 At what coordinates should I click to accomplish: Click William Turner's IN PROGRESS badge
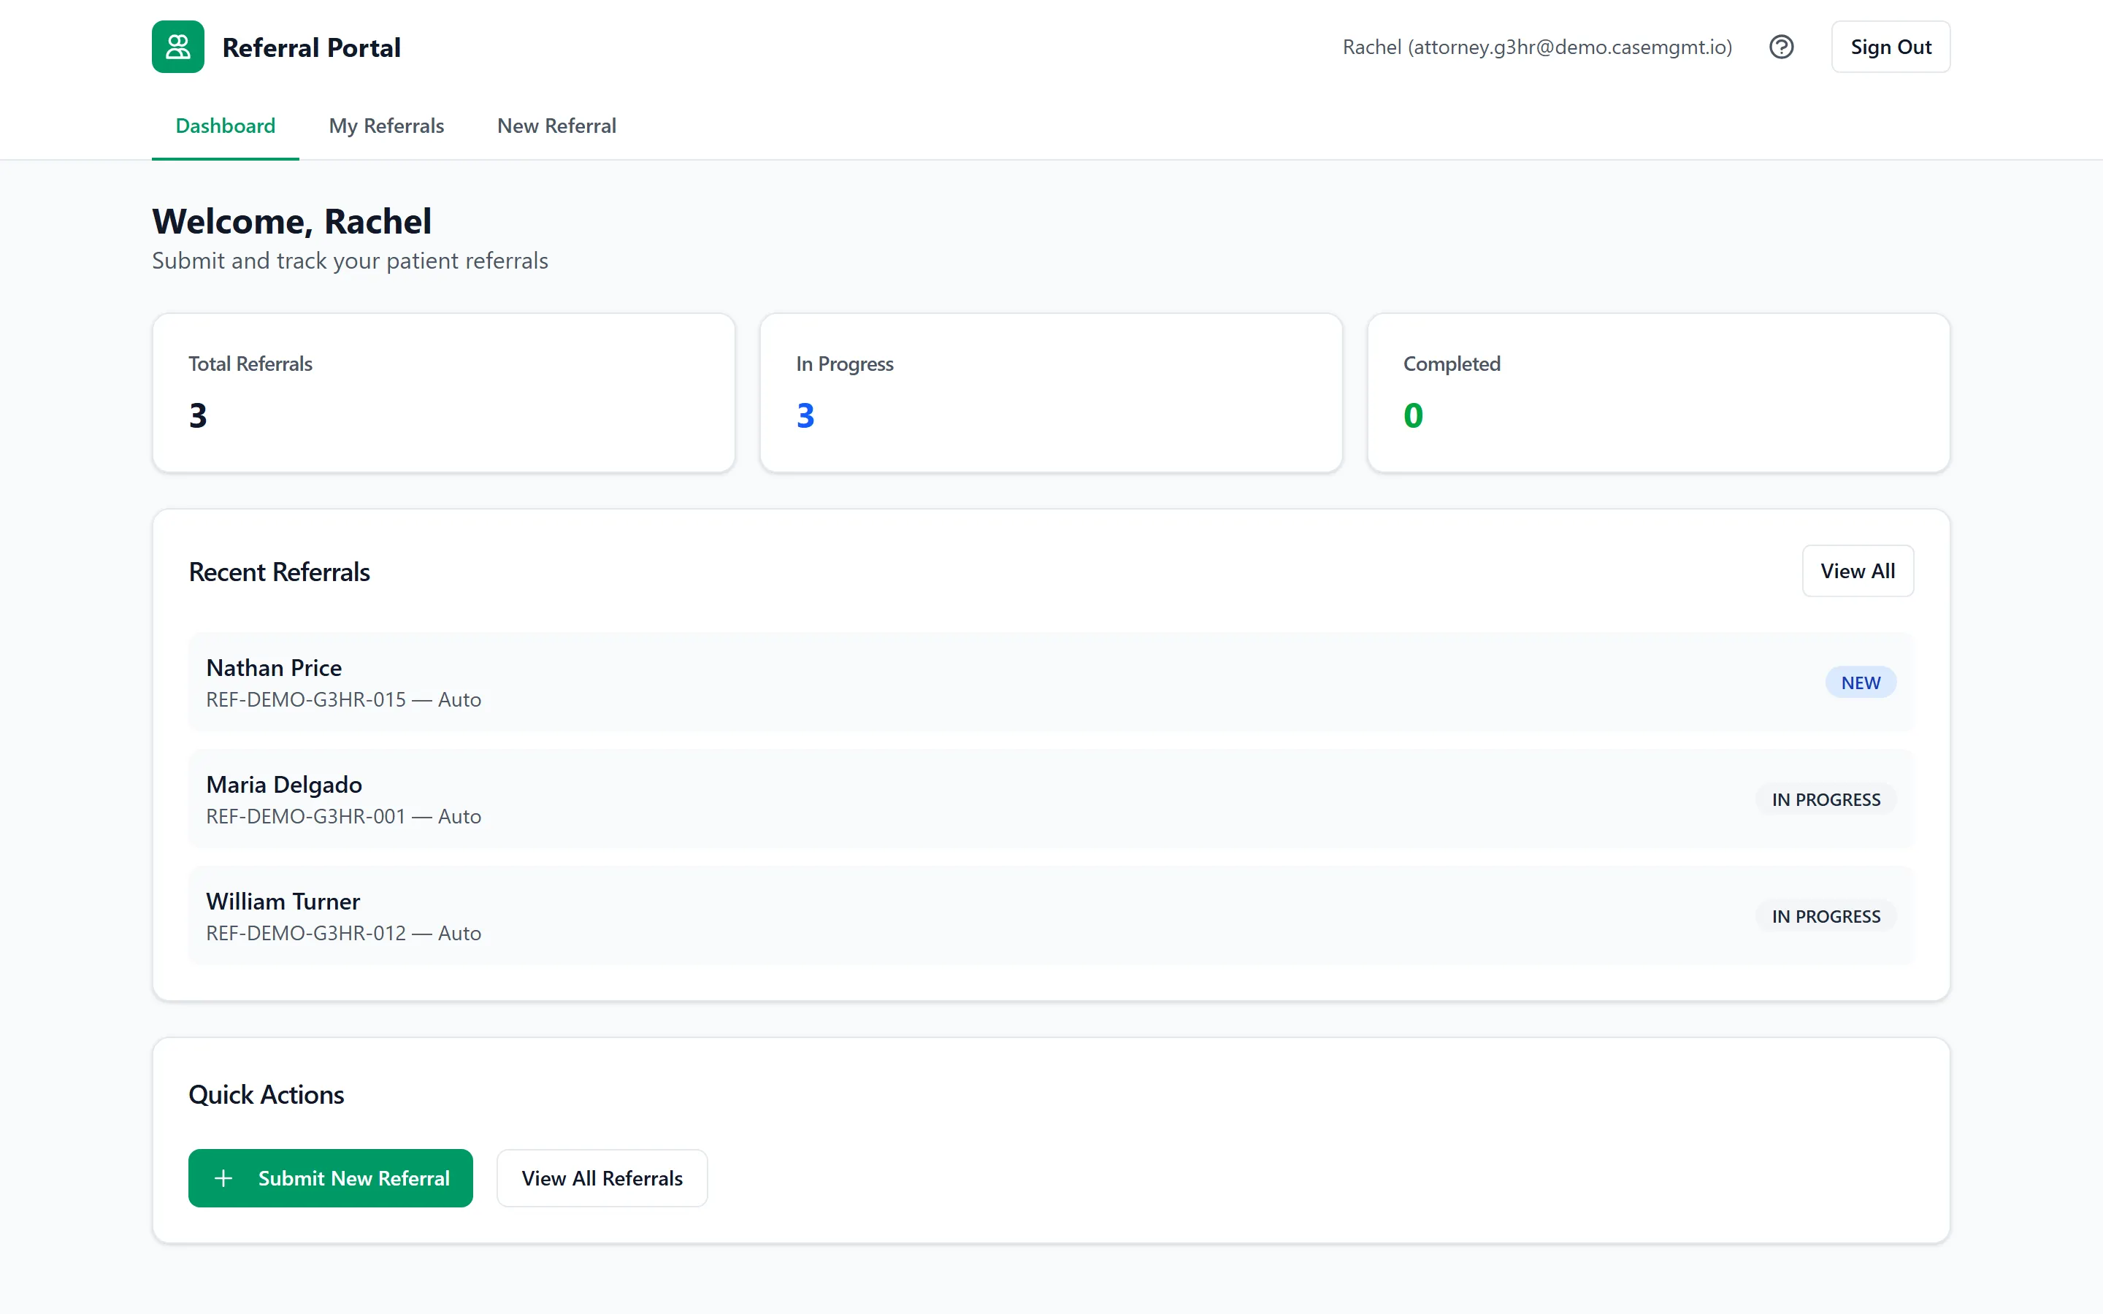pyautogui.click(x=1826, y=917)
